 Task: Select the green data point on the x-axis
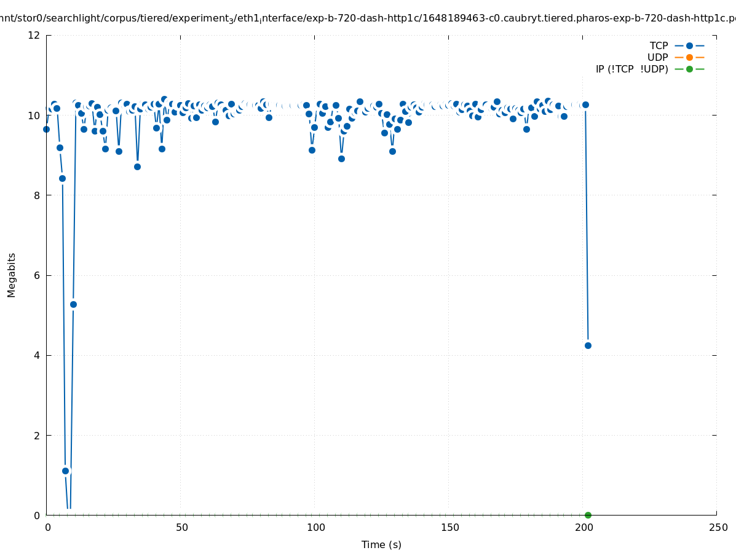point(588,515)
